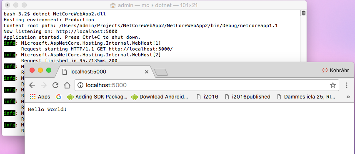Click the browser Back arrow
The height and width of the screenshot is (154, 355).
point(32,85)
